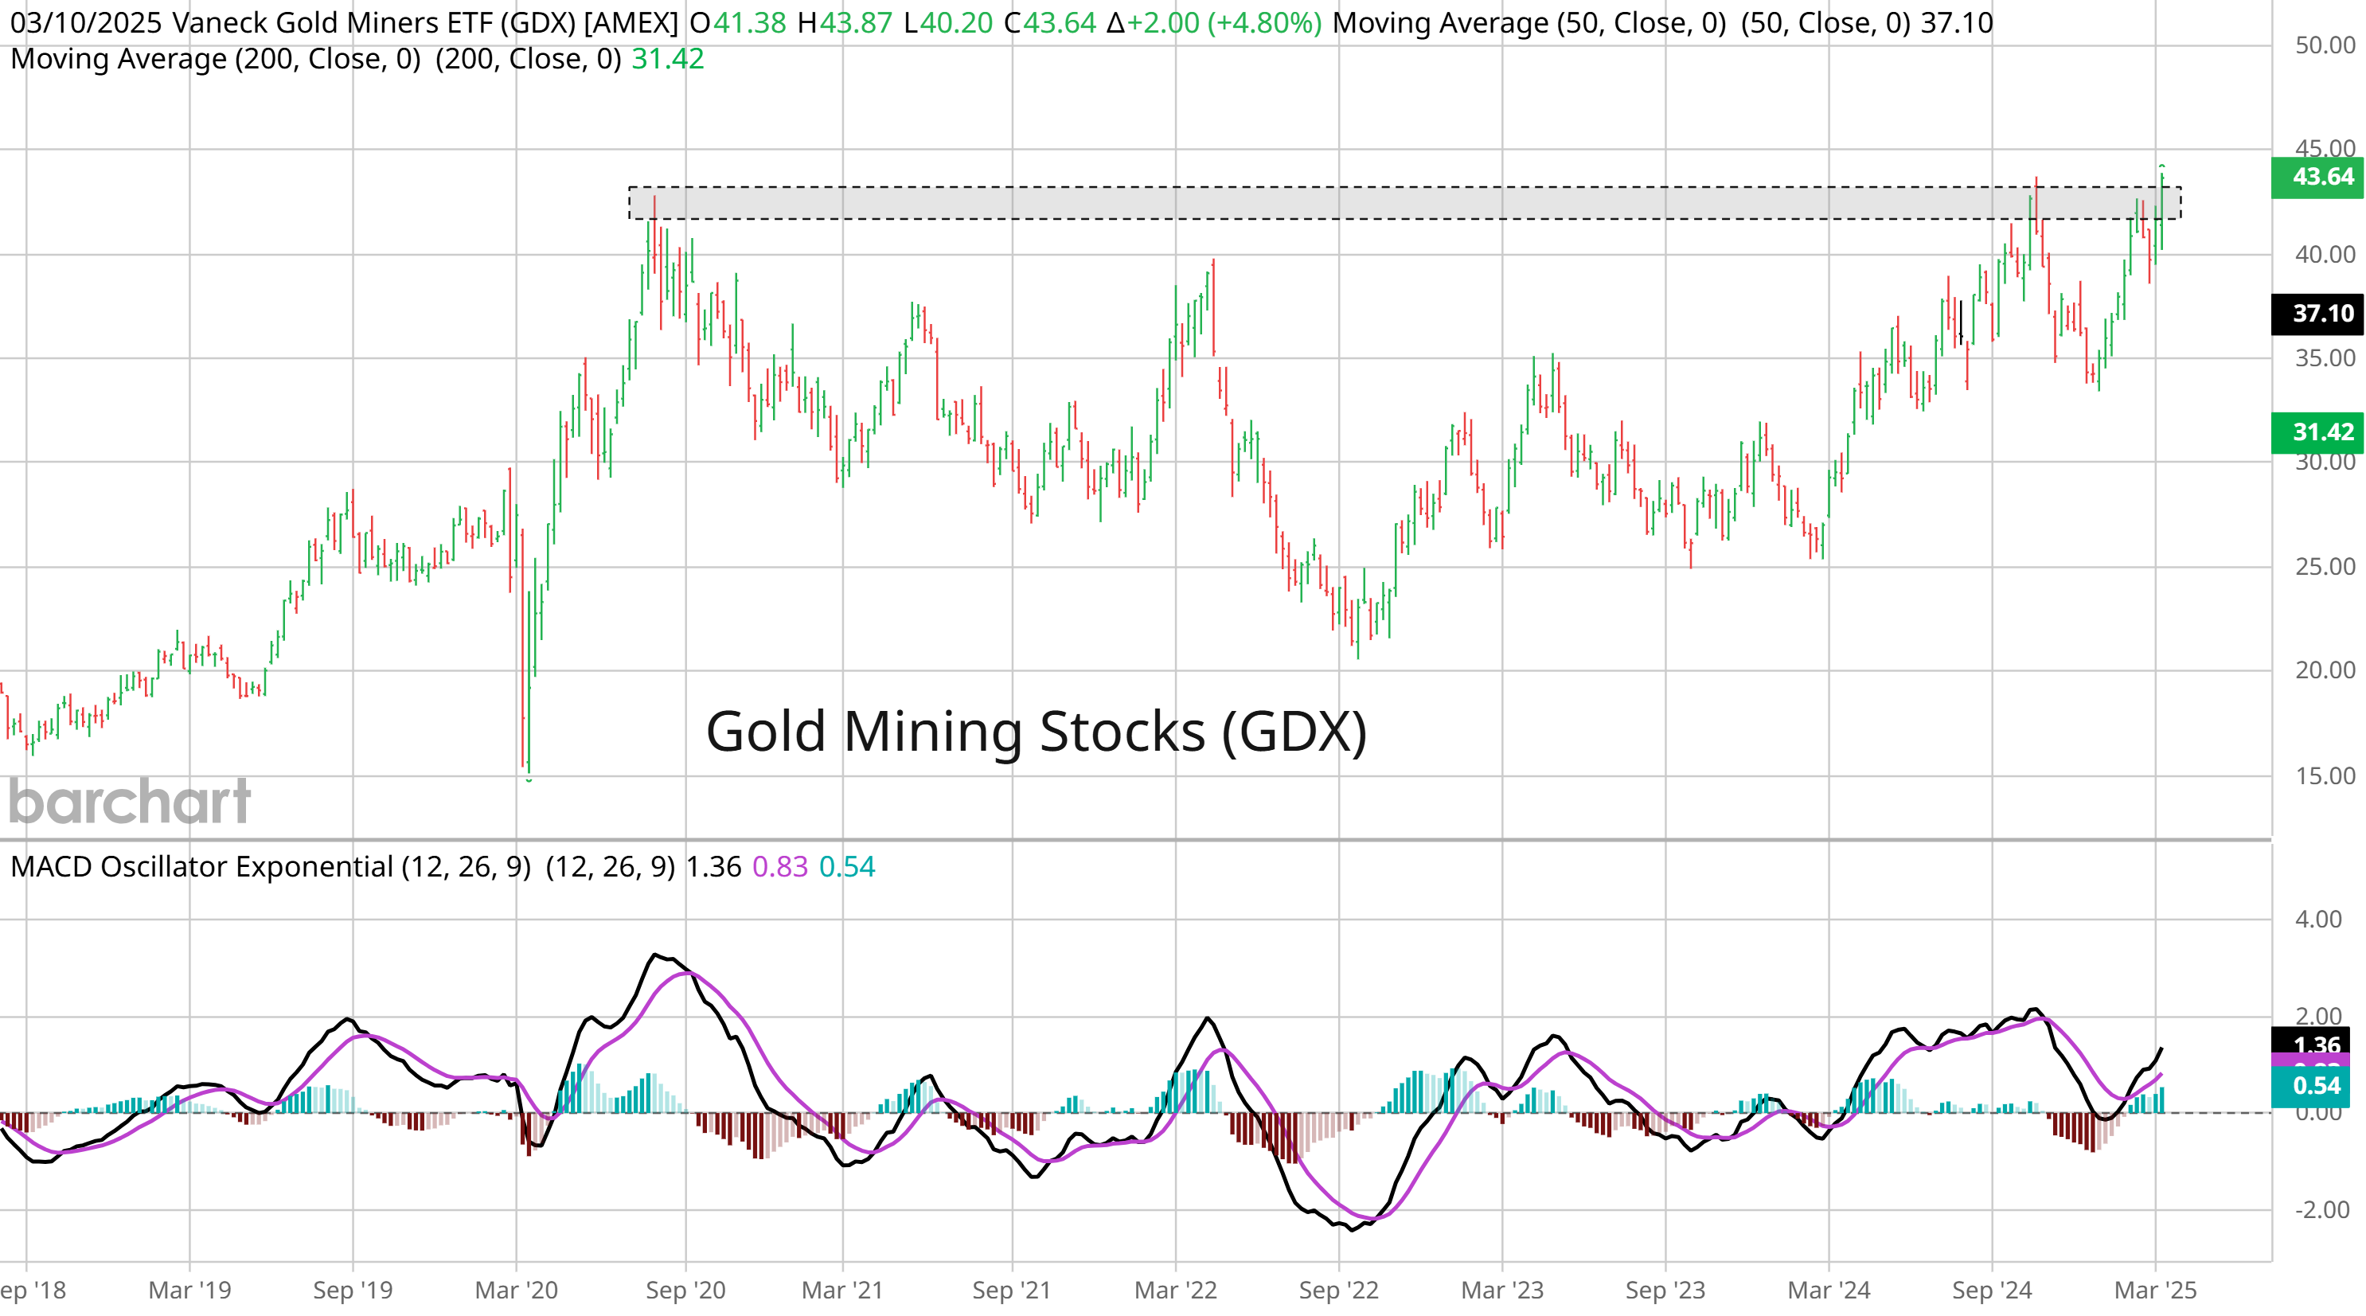The width and height of the screenshot is (2366, 1316).
Task: Click the 15.00 price axis label
Action: 2325,776
